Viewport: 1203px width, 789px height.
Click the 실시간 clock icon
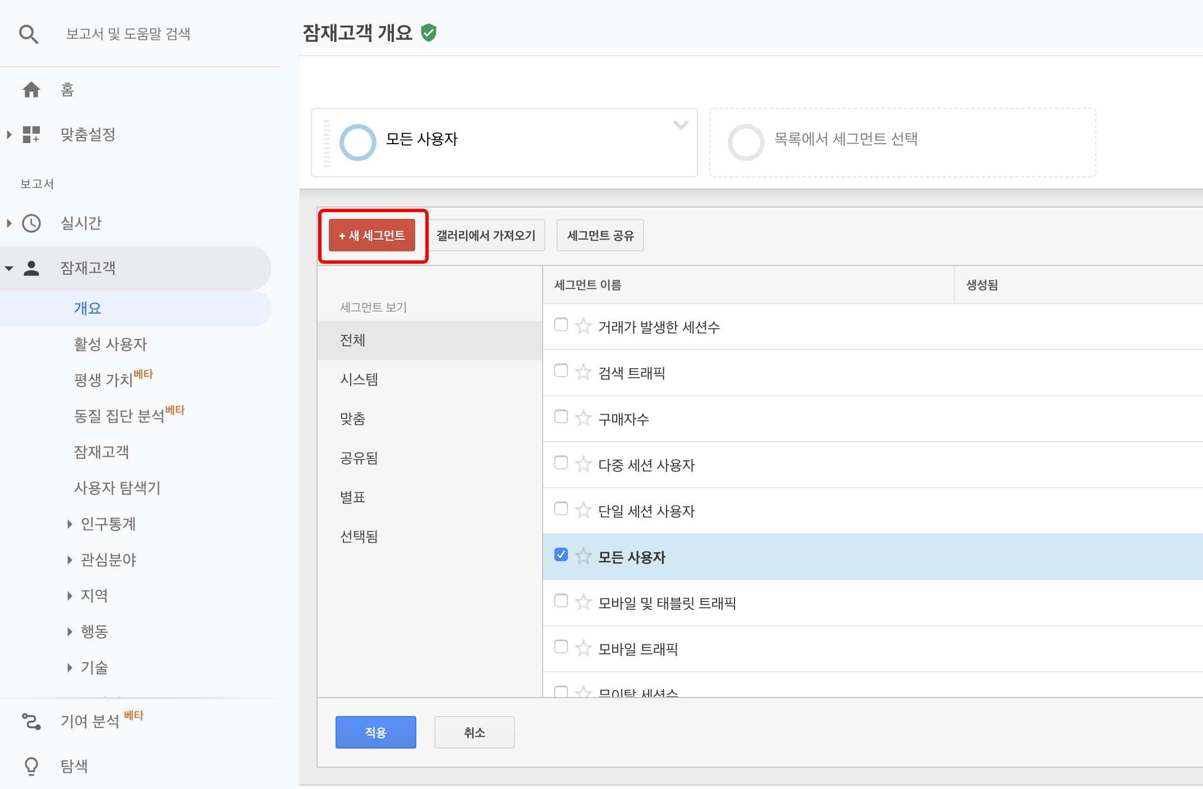(x=31, y=223)
